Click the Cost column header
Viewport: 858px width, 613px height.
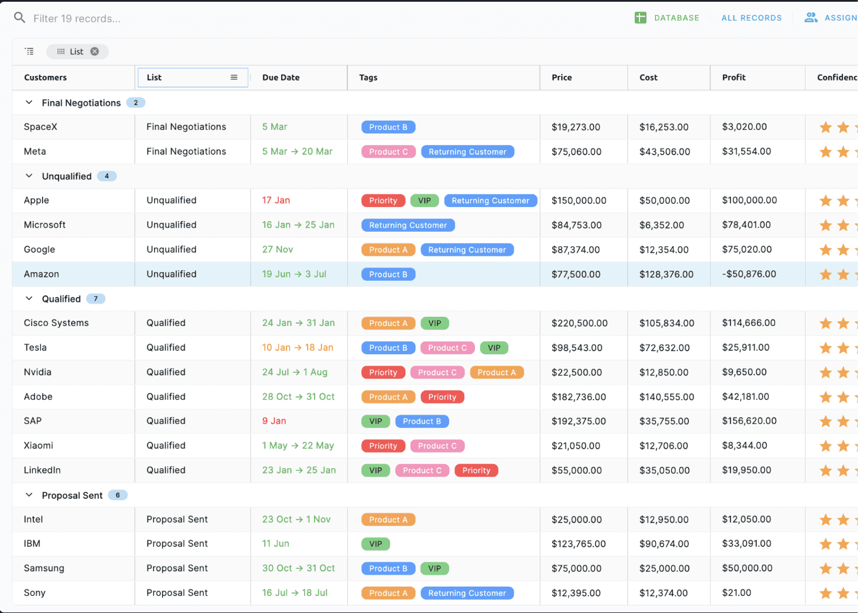pos(648,77)
